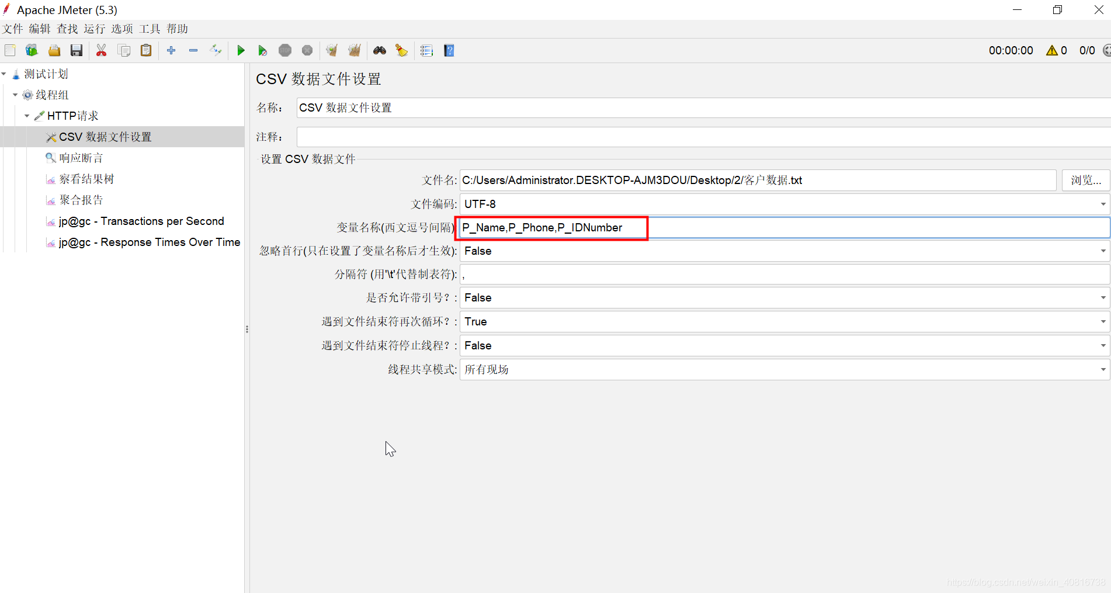Viewport: 1111px width, 593px height.
Task: Click the Cut scissors icon
Action: pos(102,51)
